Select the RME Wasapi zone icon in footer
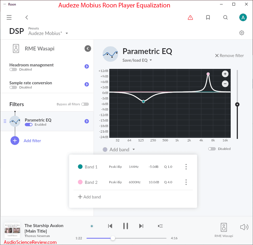The width and height of the screenshot is (253, 245). (224, 227)
